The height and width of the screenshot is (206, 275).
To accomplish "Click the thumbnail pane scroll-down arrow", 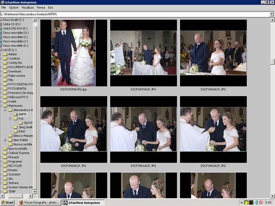I will (272, 196).
